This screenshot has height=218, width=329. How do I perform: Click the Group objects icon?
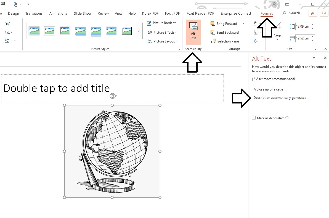pos(256,32)
